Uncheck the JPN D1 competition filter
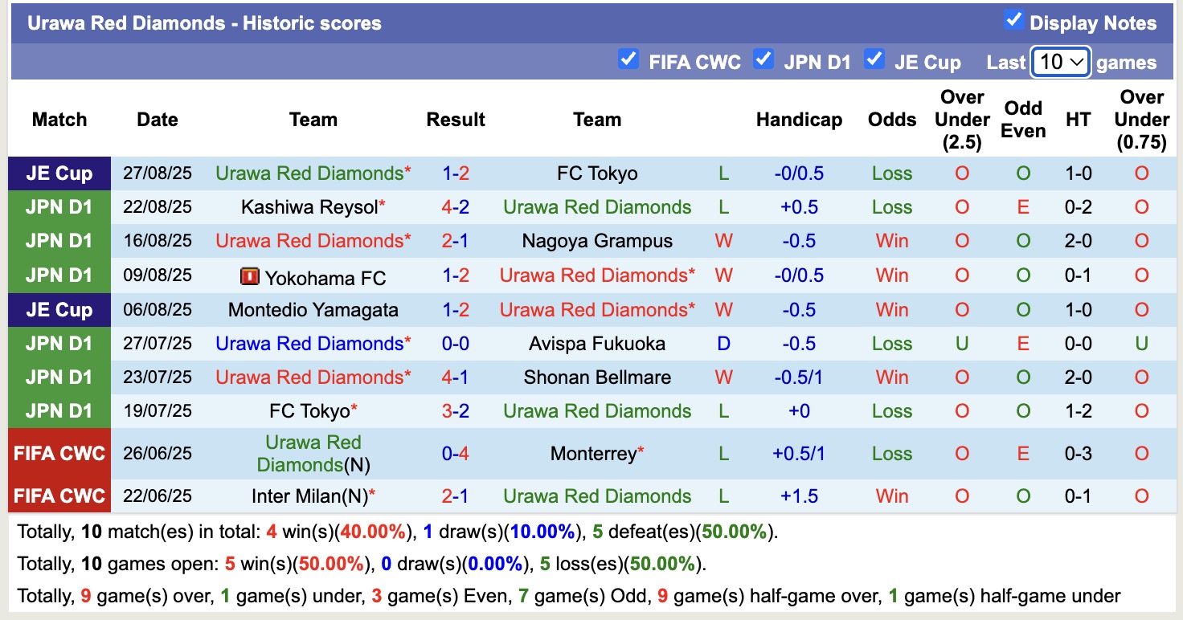Screen dimensions: 1183x620 (x=763, y=59)
